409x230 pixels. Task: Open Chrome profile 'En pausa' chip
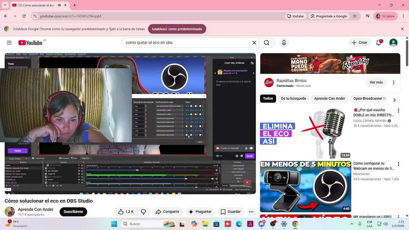coord(386,16)
